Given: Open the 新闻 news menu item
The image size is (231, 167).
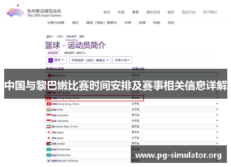Looking at the screenshot, I should [x=121, y=12].
